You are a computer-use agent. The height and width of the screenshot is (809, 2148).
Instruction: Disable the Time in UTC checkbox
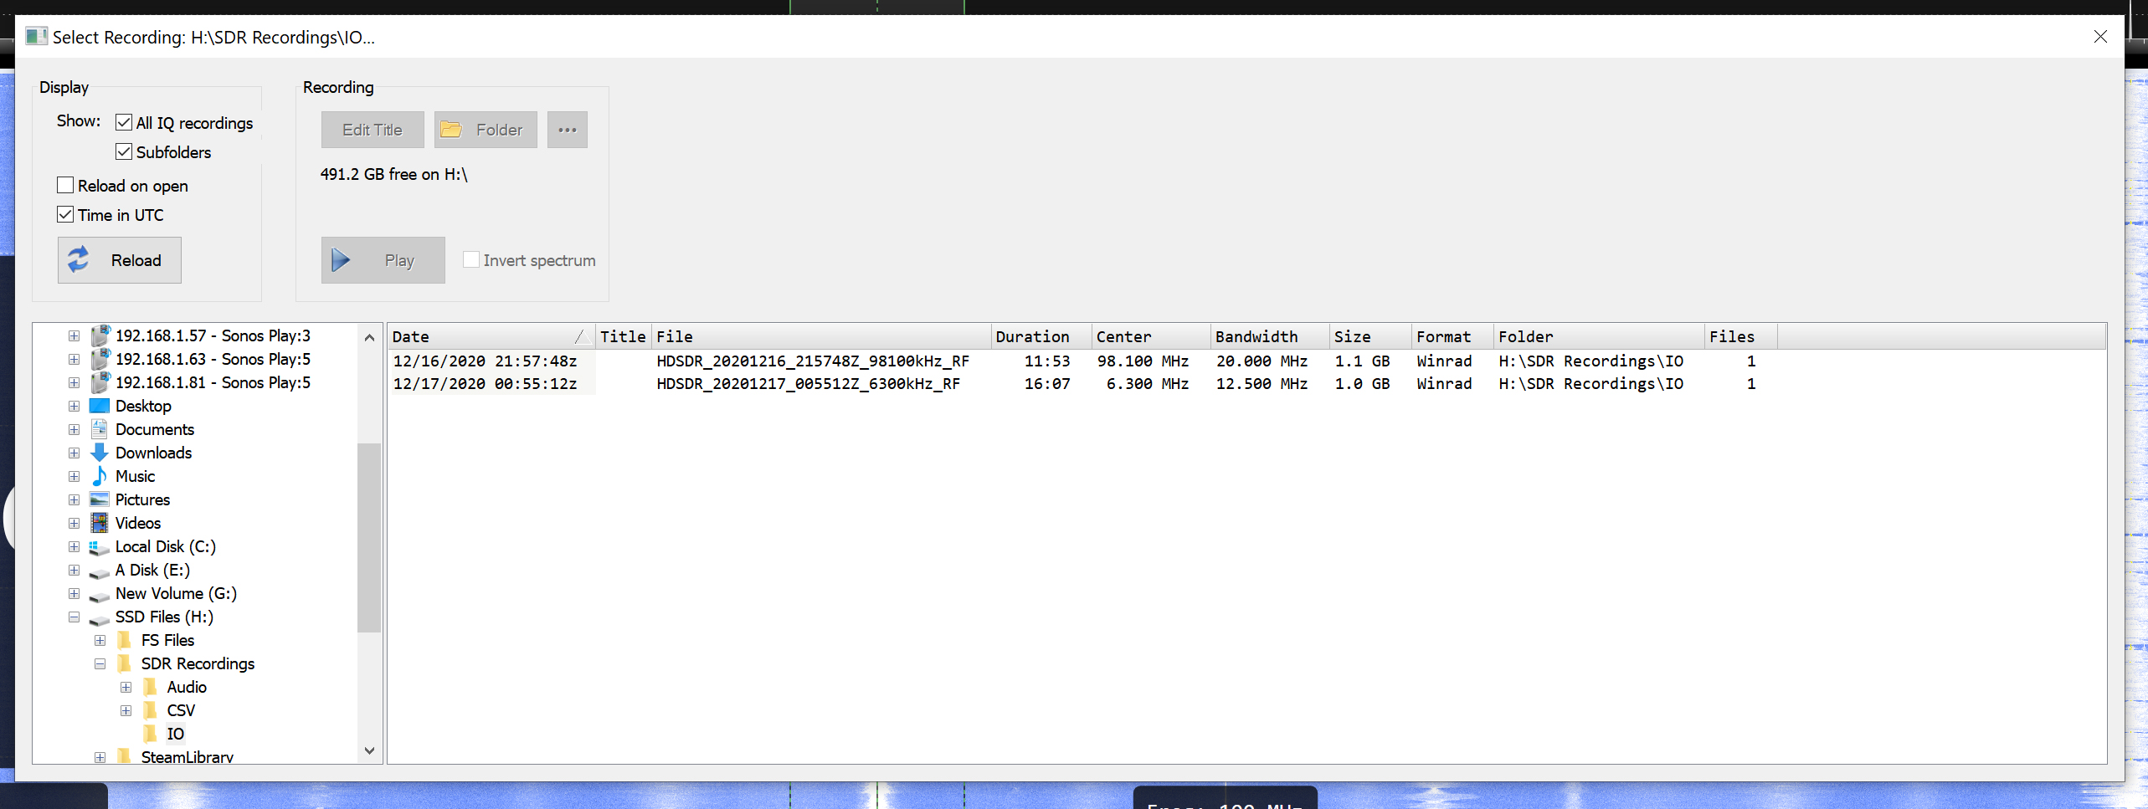click(65, 214)
